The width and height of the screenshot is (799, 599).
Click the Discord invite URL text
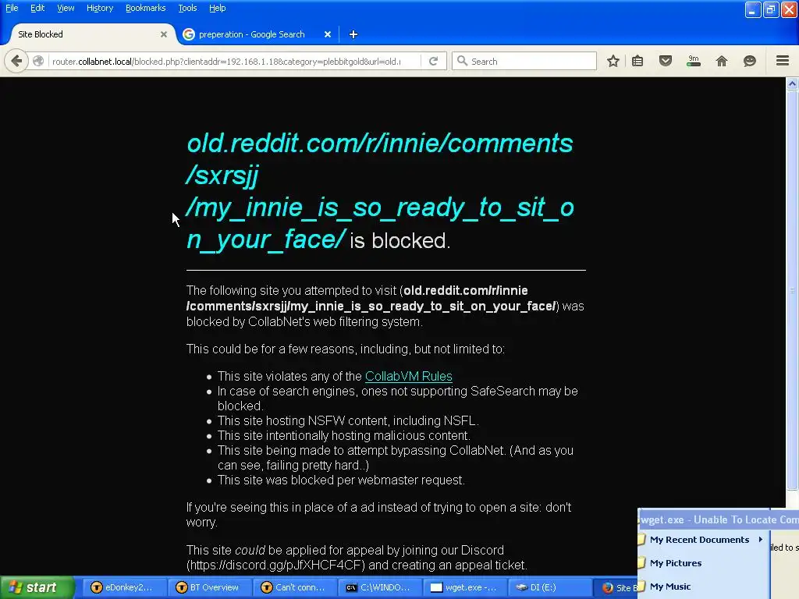click(x=275, y=565)
